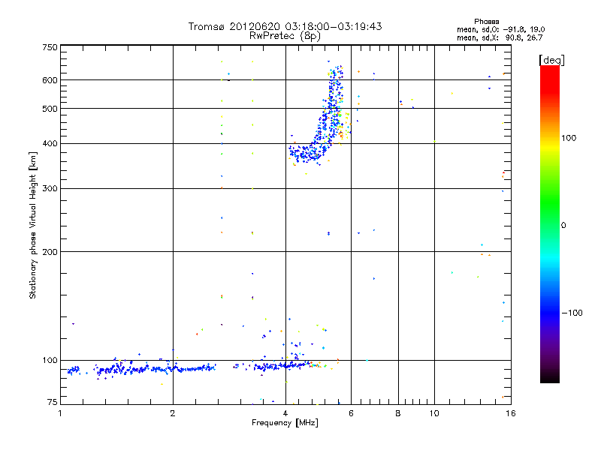
Task: Click the y-axis label '500'
Action: (x=50, y=109)
